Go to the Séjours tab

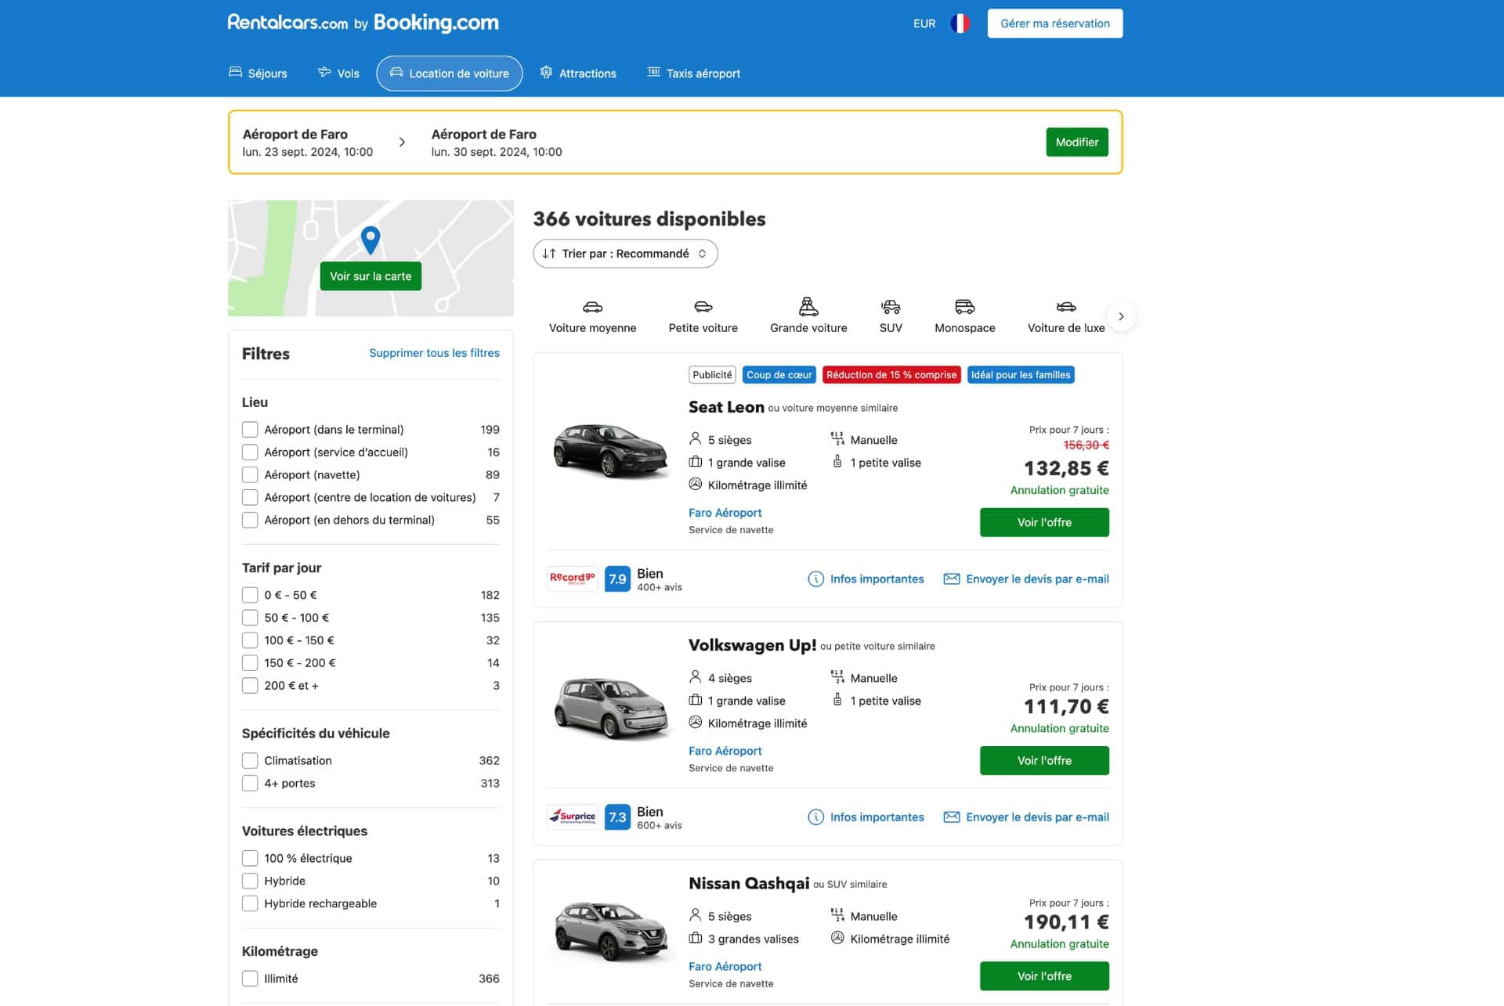pyautogui.click(x=258, y=74)
